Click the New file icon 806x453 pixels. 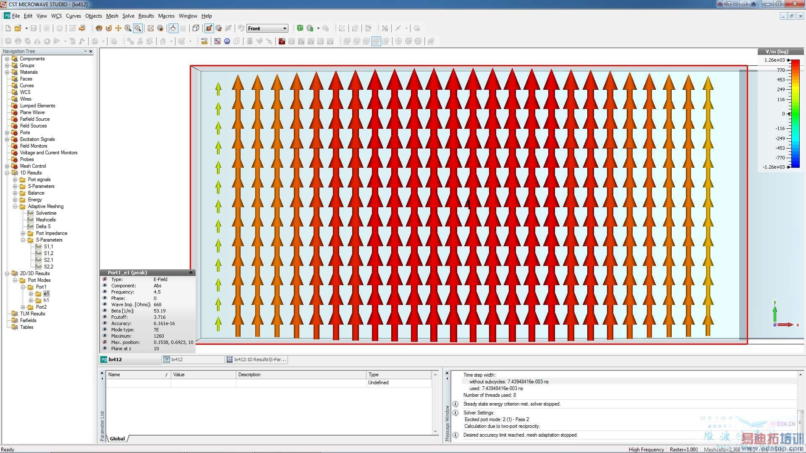pyautogui.click(x=8, y=28)
